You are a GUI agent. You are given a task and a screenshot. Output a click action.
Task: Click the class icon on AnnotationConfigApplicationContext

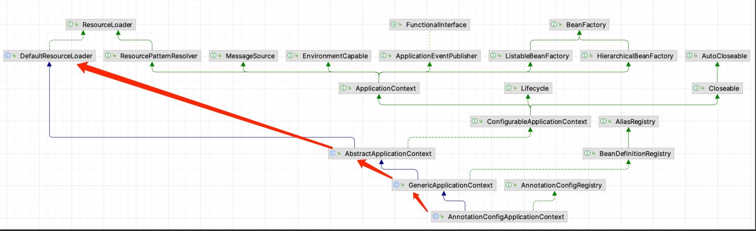436,216
